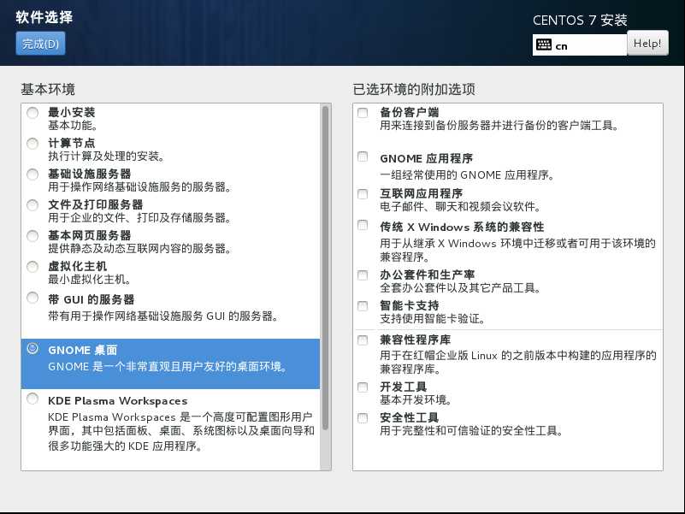This screenshot has height=514, width=685.
Task: Click the description 一组经常使用的 GNOME 应用程序。
Action: coord(468,174)
